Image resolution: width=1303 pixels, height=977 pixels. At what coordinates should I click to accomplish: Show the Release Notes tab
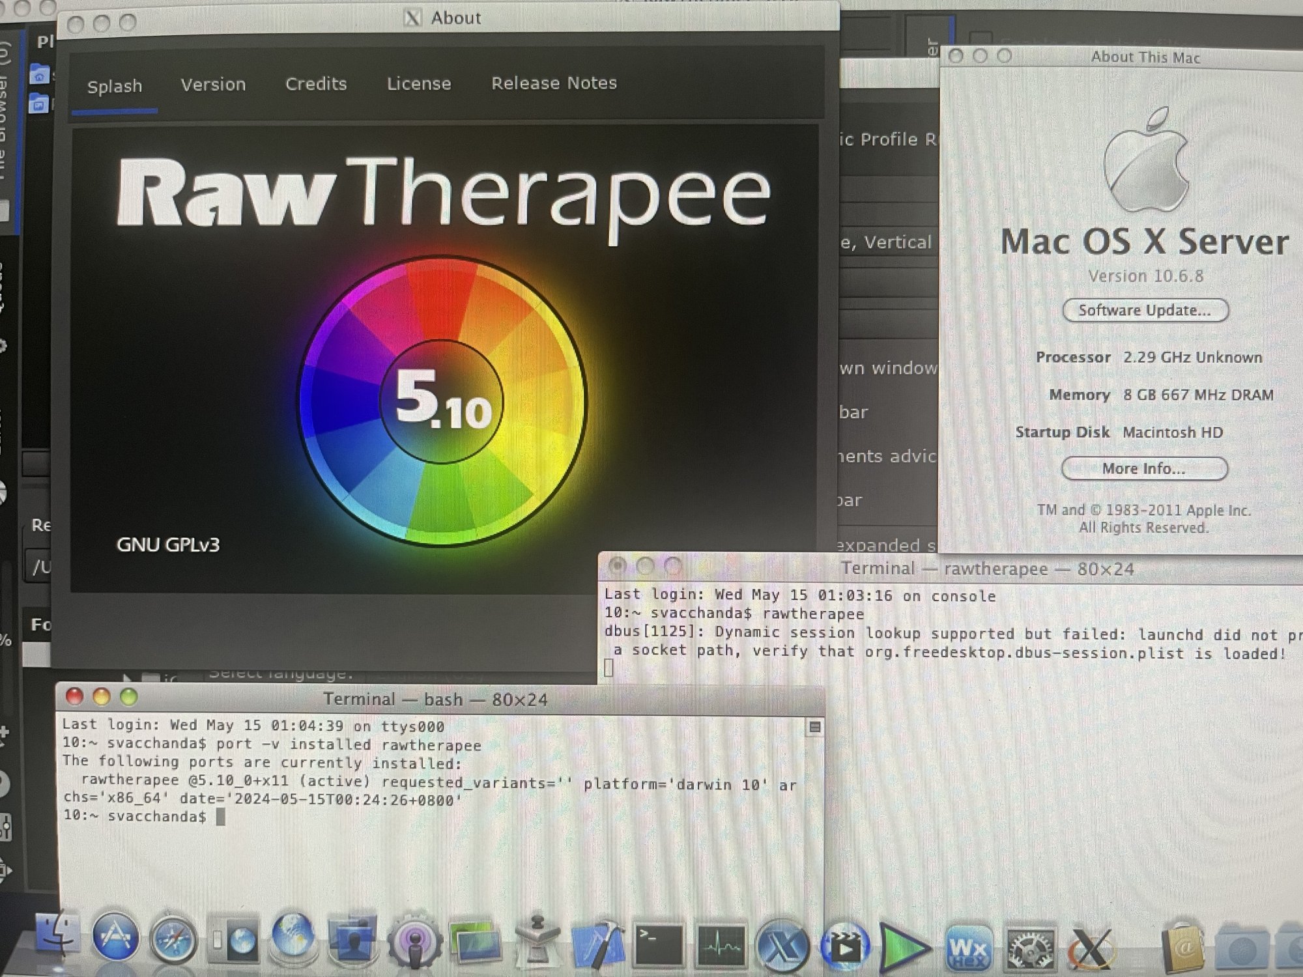click(x=554, y=83)
